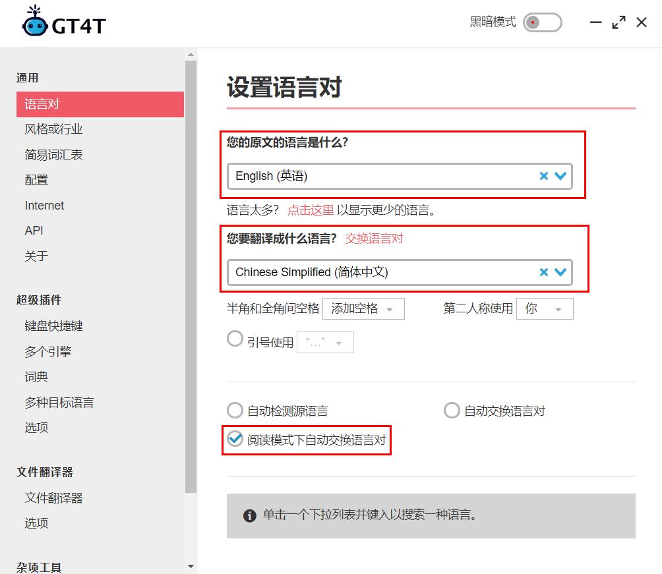Click the info icon in the tip bar
Screen dimensions: 662x574
coord(249,516)
